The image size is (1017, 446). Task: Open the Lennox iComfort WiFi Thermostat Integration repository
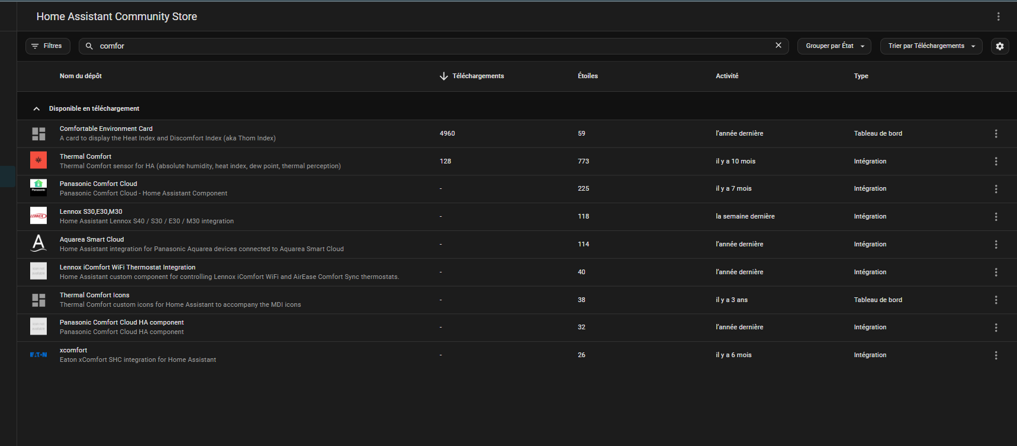(x=127, y=268)
